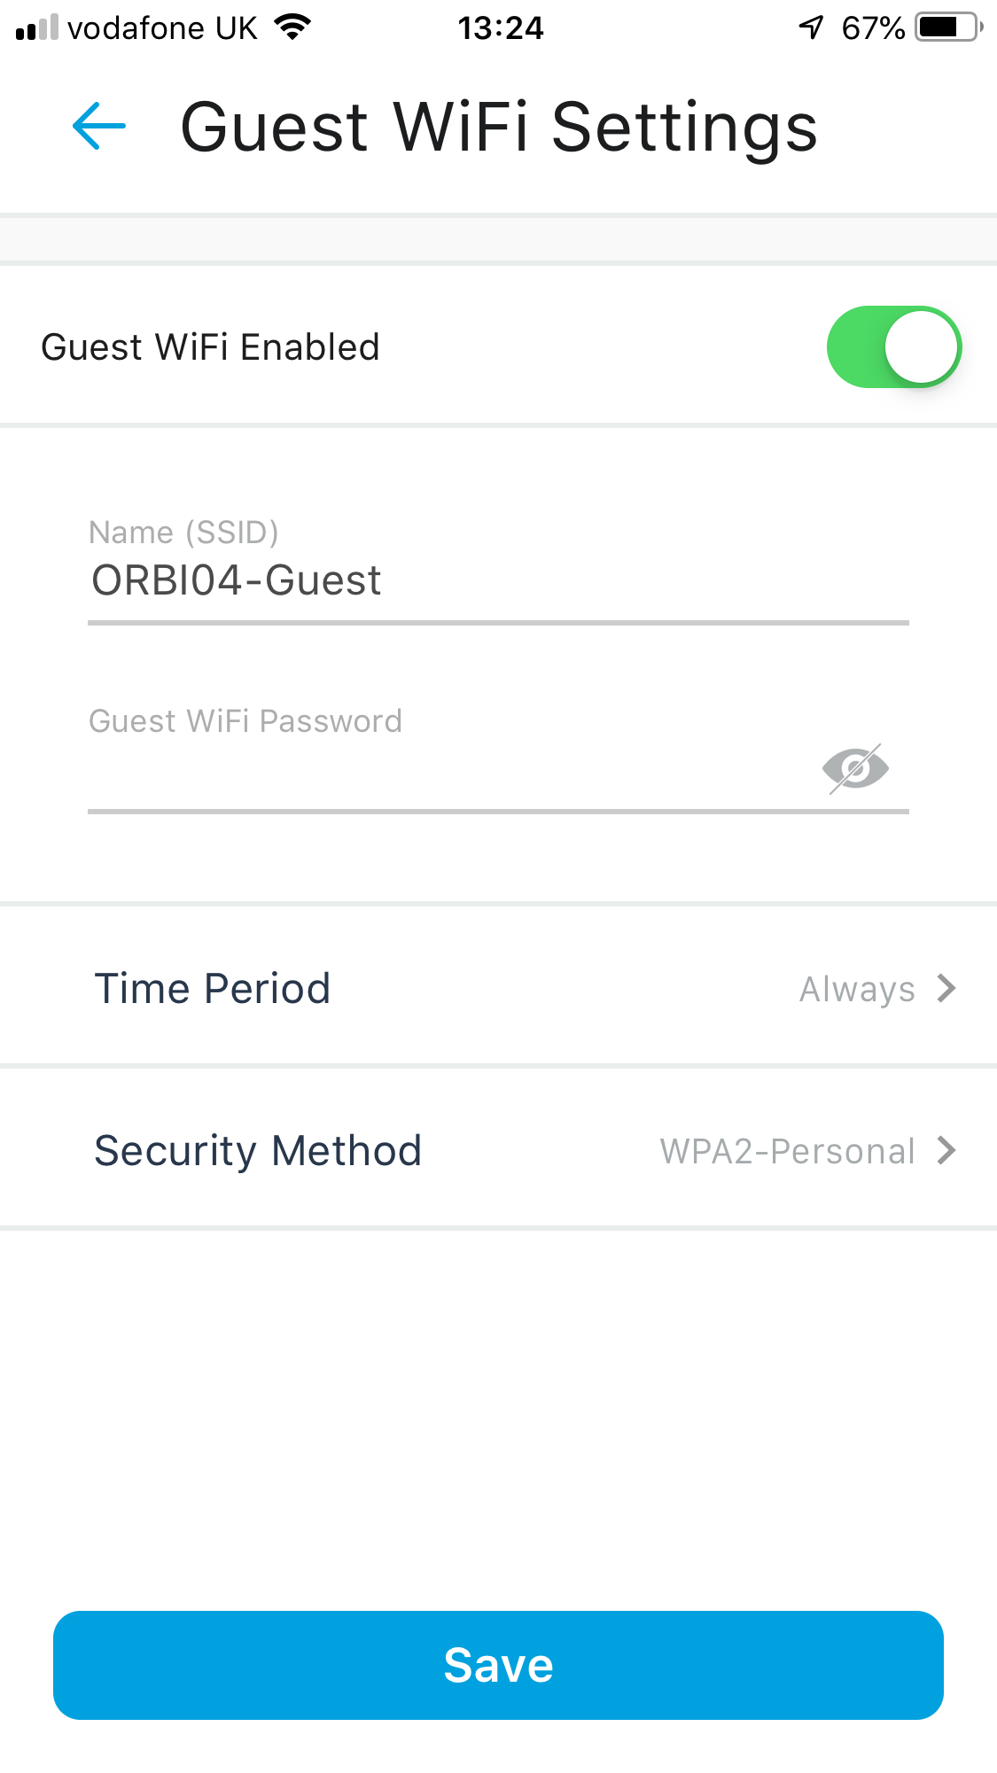Tap the back arrow icon
997x1773 pixels.
[x=98, y=127]
